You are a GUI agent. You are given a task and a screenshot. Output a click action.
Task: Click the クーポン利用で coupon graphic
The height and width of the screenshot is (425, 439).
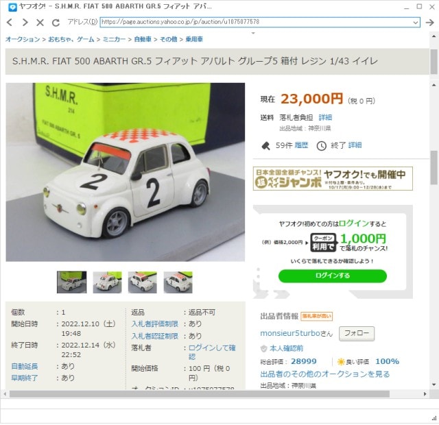click(x=323, y=242)
